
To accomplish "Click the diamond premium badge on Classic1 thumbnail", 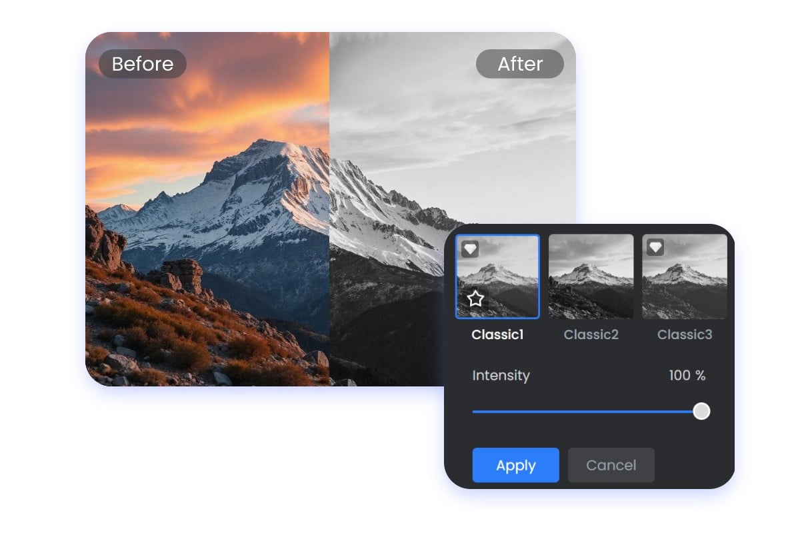I will [x=470, y=247].
